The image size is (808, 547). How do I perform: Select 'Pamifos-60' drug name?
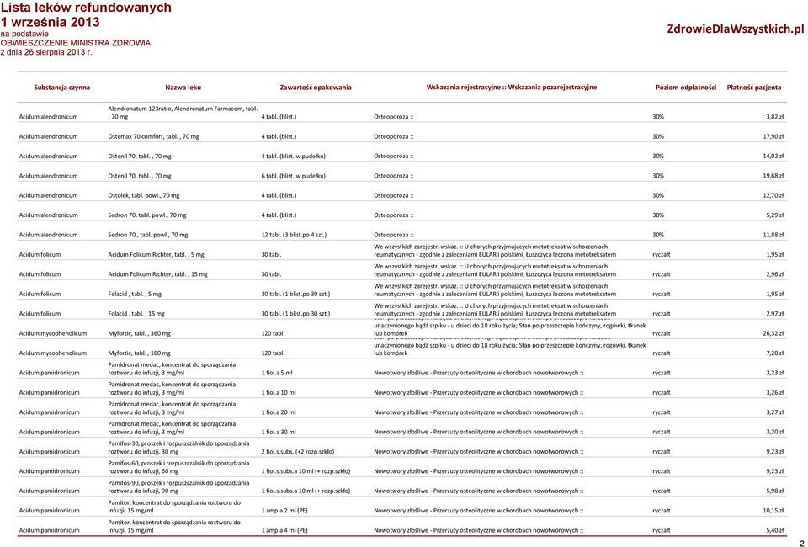click(178, 467)
